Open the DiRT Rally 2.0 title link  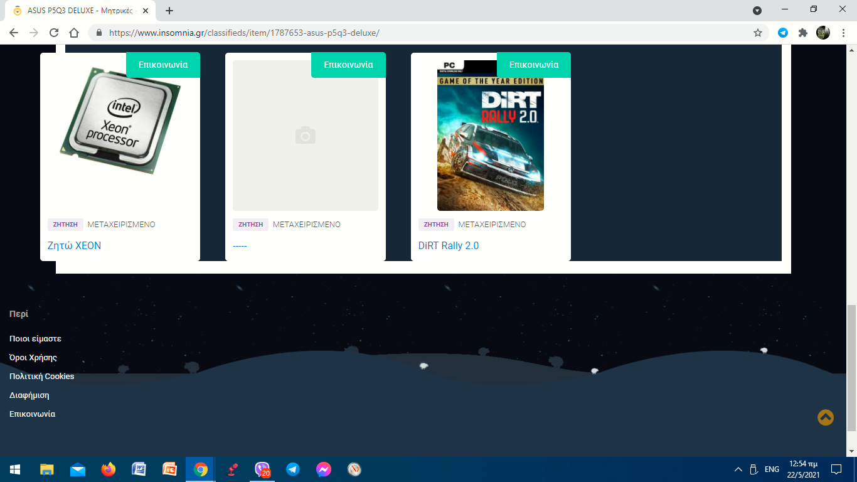(449, 245)
